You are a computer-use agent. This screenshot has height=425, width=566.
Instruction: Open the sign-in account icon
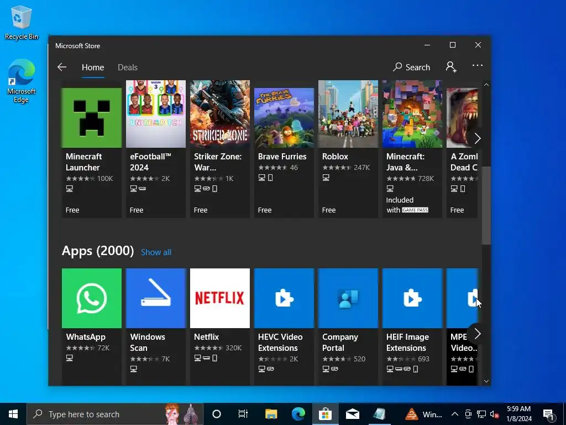[451, 67]
